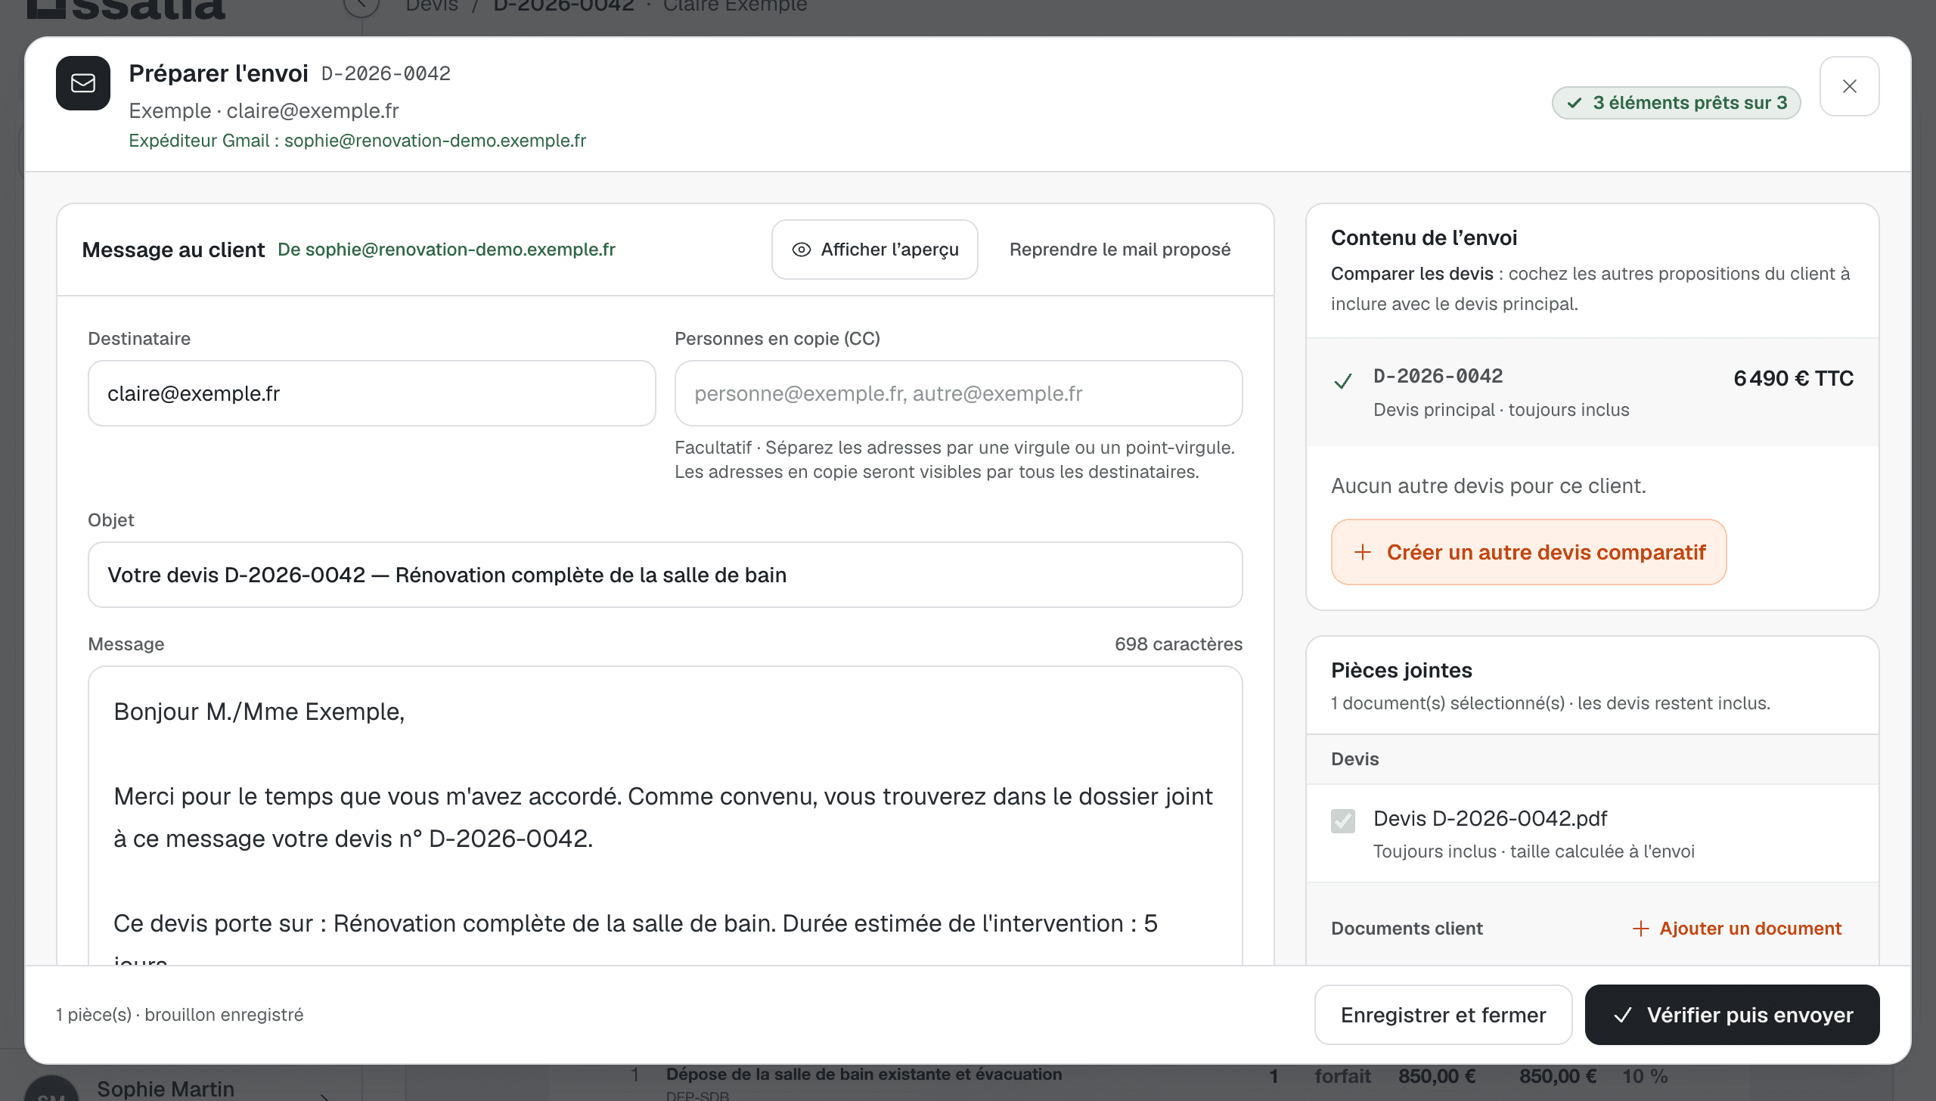Click the Pièces jointes heading
Image resolution: width=1936 pixels, height=1101 pixels.
pos(1401,670)
